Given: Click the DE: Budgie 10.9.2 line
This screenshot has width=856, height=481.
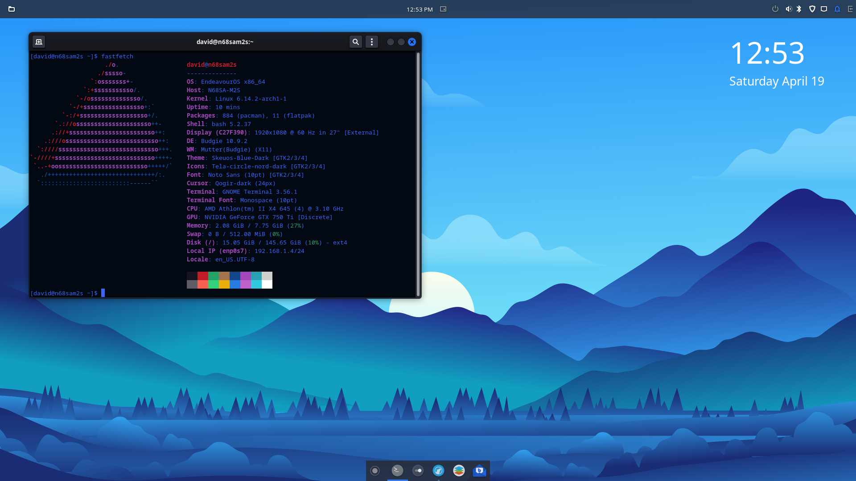Looking at the screenshot, I should click(x=217, y=141).
